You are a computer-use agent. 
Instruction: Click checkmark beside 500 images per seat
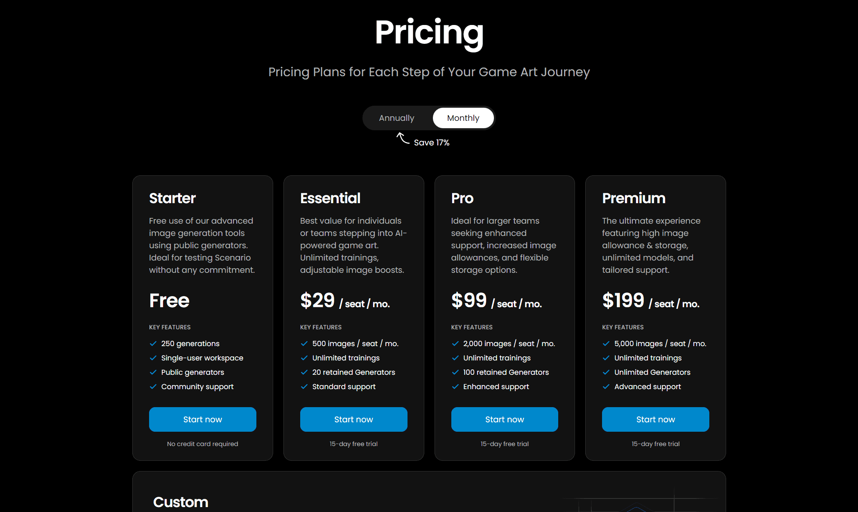[x=304, y=344]
